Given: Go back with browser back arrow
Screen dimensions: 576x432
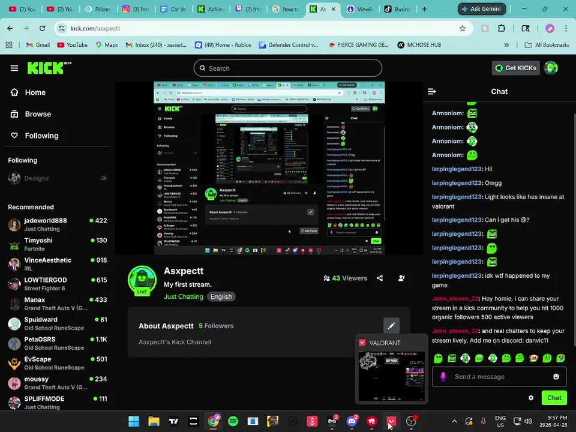Looking at the screenshot, I should [10, 28].
